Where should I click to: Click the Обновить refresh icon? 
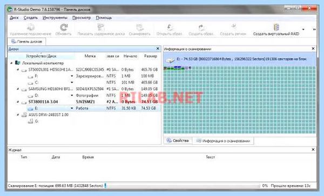(64, 27)
